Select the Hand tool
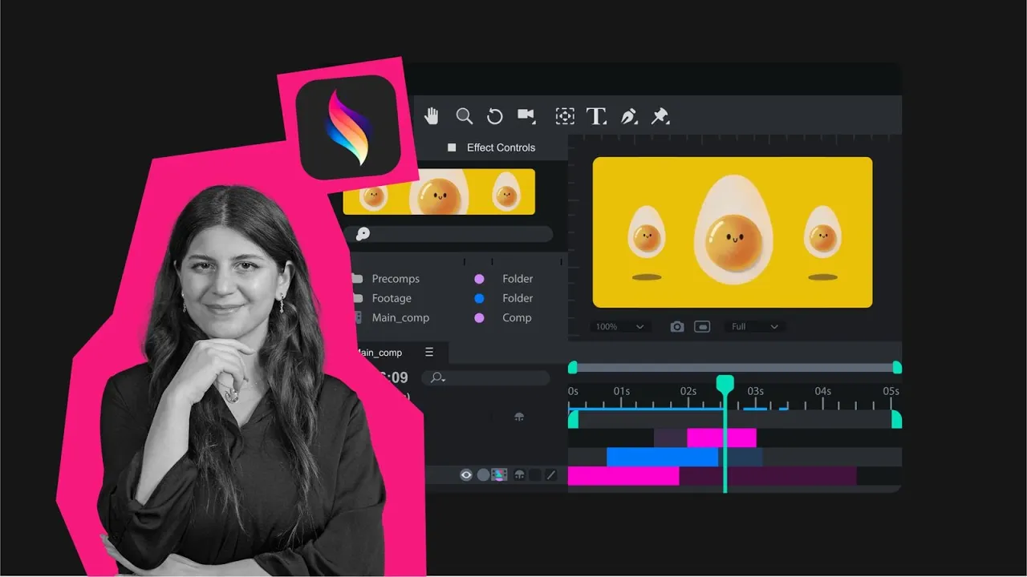Screen dimensions: 1027x577 tap(432, 116)
